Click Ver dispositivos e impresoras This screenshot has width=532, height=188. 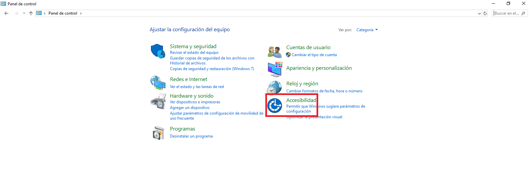coord(195,102)
